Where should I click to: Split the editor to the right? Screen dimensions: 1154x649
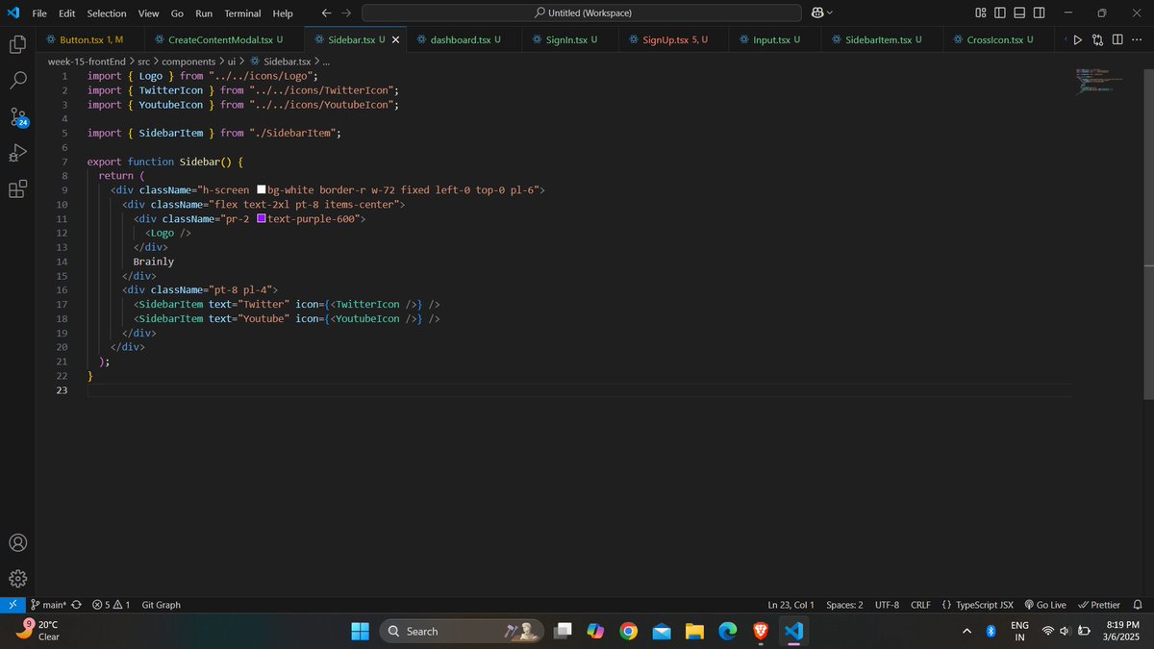pos(1117,39)
